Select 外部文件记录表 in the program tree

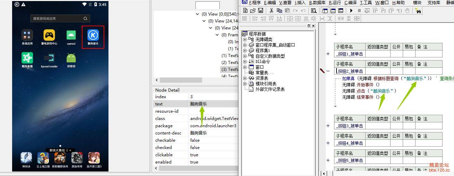click(270, 89)
